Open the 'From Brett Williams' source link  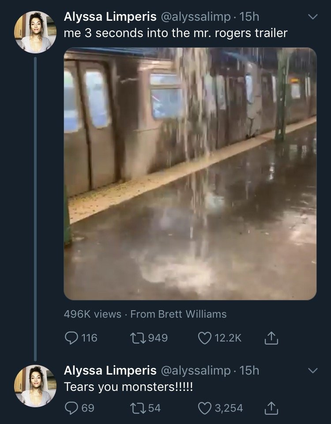point(178,314)
